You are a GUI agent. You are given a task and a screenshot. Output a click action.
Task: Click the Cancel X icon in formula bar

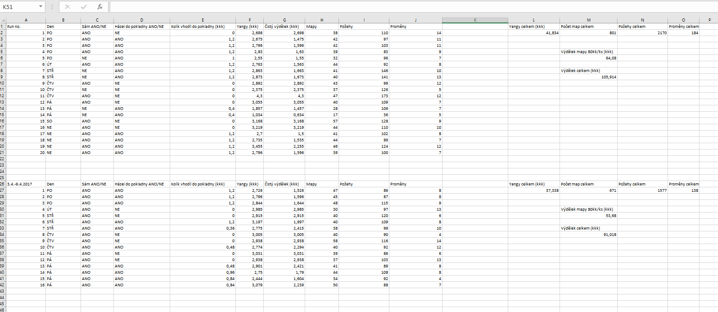click(x=68, y=7)
